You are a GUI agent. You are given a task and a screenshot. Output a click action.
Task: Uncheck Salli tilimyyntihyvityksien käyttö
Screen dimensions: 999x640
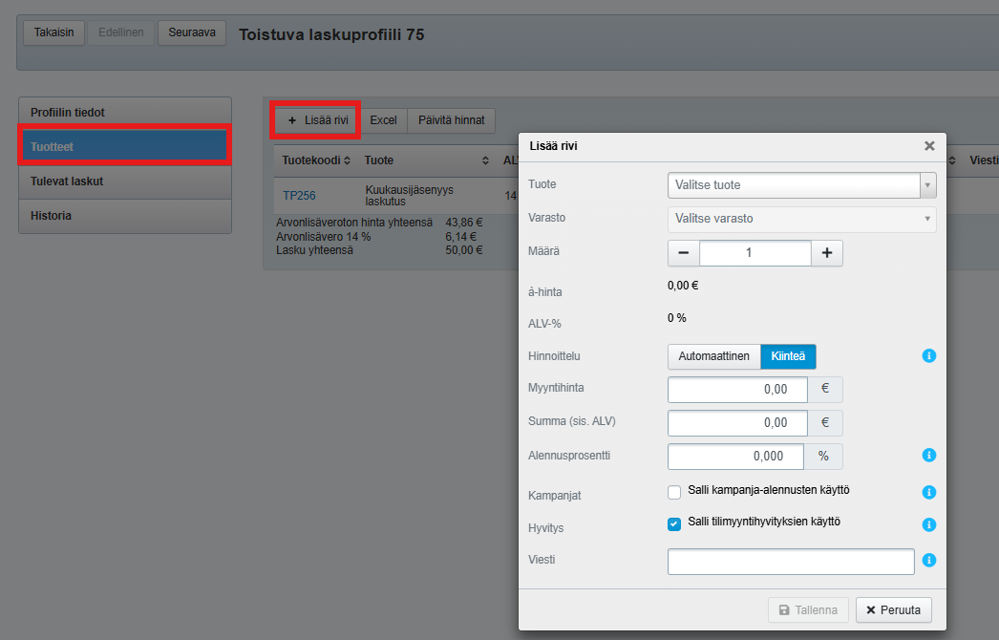tap(675, 523)
